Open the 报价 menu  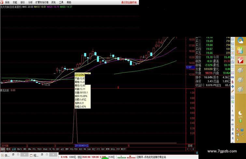point(23,2)
